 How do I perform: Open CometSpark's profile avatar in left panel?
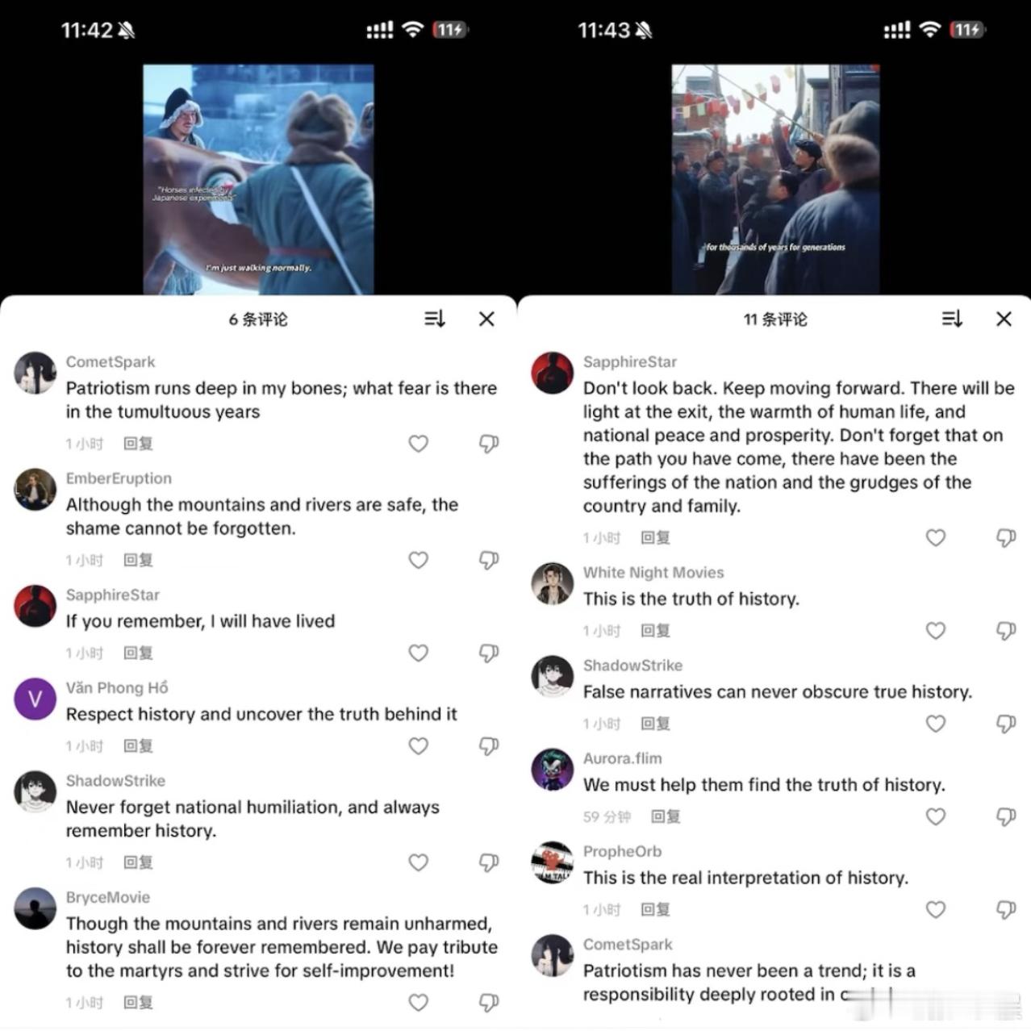(x=35, y=373)
